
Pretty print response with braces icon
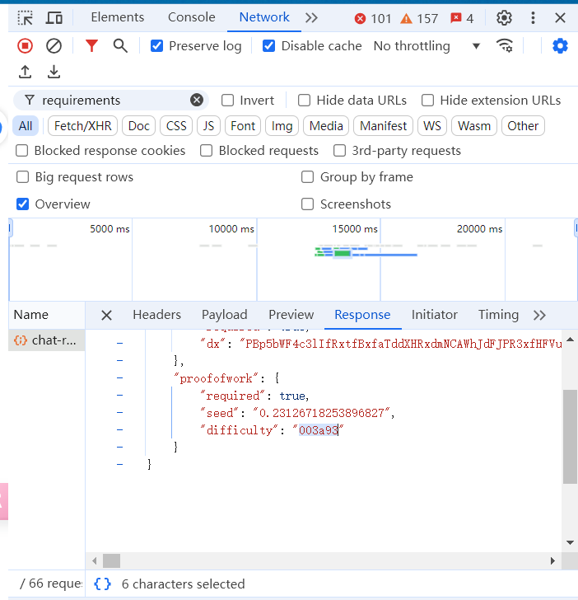click(x=103, y=584)
